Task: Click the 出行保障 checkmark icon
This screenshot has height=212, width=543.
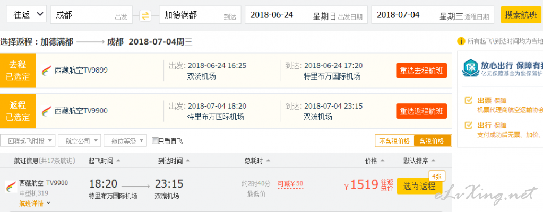Action: [468, 125]
